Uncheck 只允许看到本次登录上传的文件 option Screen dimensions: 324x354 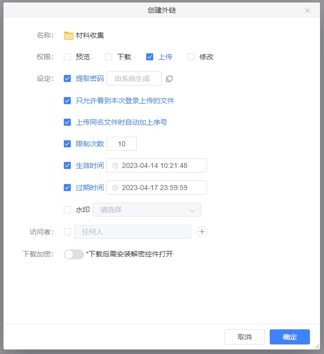(67, 101)
